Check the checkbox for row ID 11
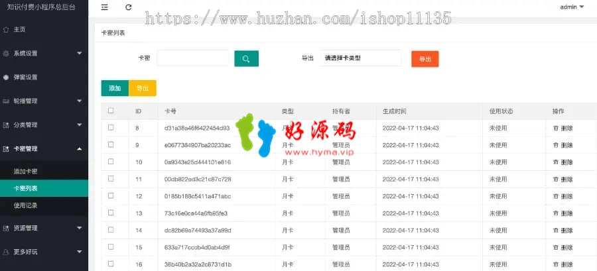 (111, 179)
